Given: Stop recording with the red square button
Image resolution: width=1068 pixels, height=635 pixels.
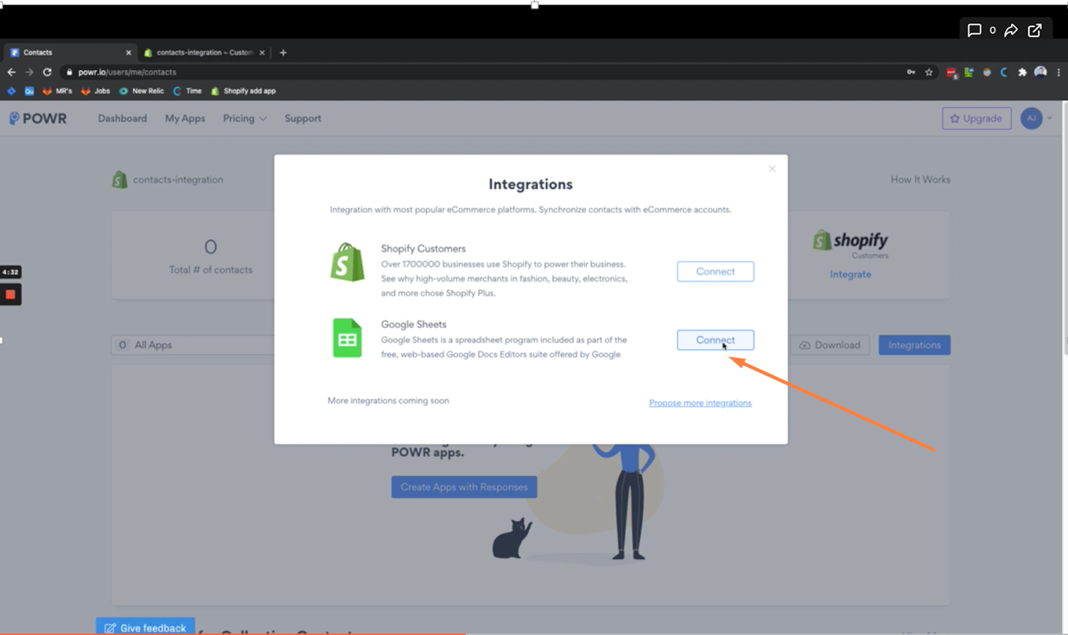Looking at the screenshot, I should click(x=10, y=295).
